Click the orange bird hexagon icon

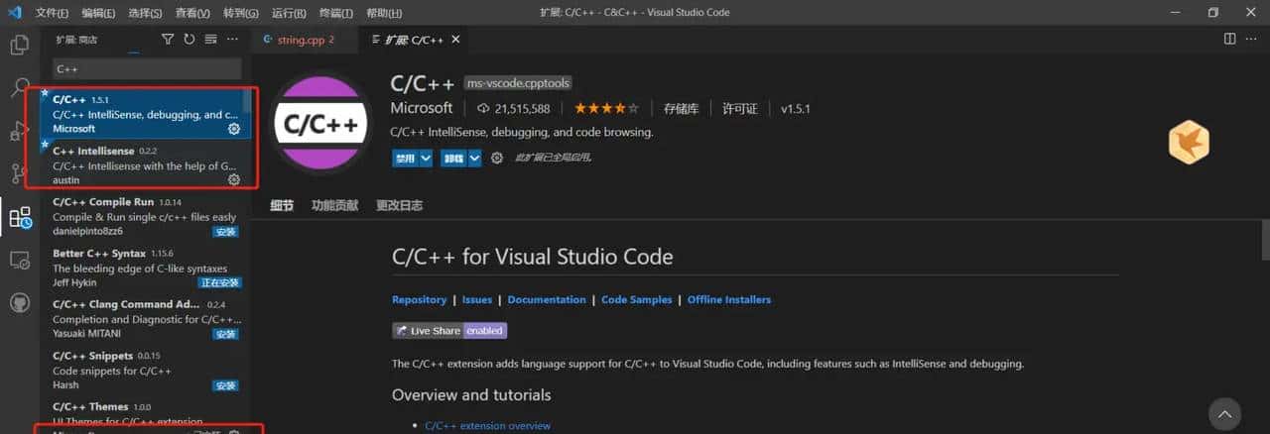(1188, 142)
